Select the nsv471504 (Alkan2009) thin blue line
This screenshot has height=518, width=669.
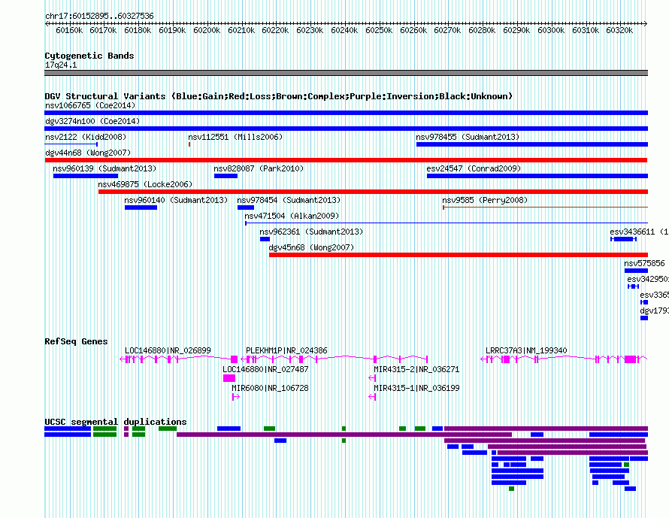pos(447,223)
